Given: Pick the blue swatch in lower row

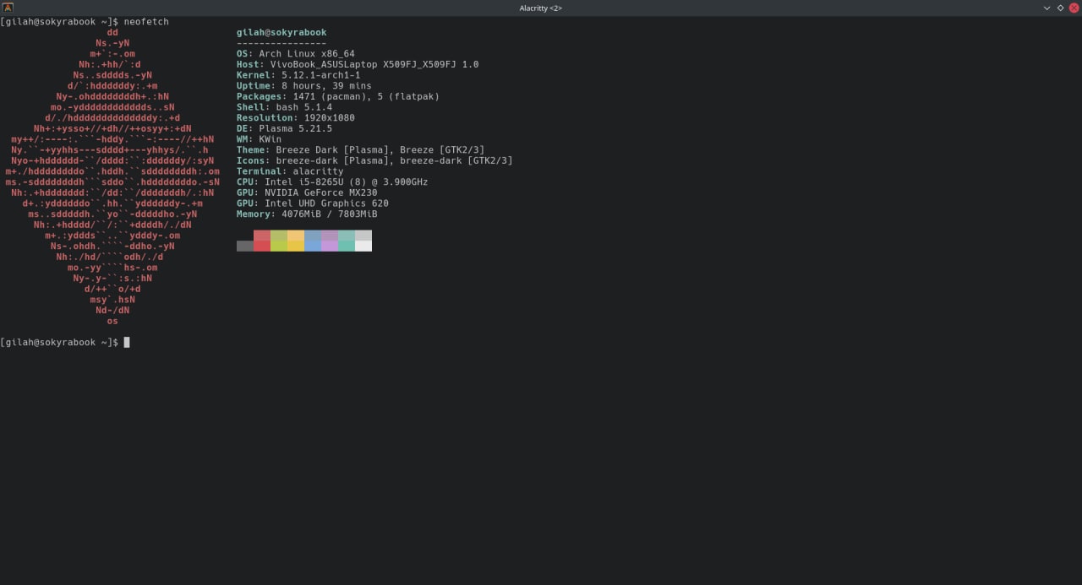Looking at the screenshot, I should 313,246.
